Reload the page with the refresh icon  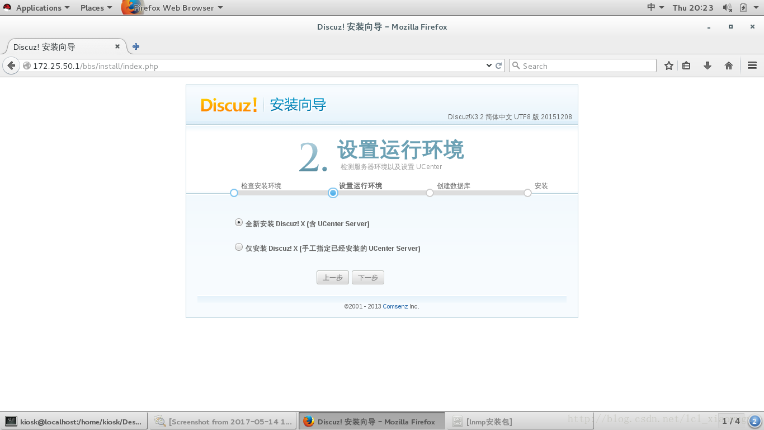(x=499, y=66)
